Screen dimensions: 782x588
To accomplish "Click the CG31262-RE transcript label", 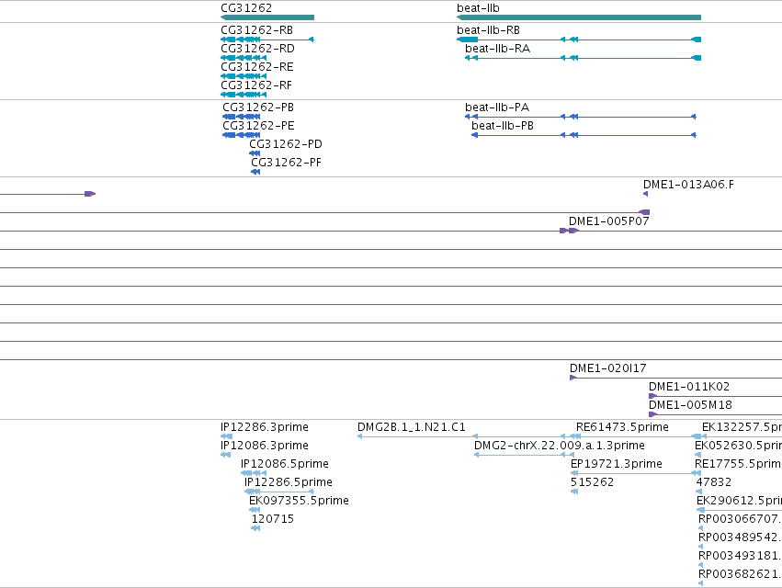I will pyautogui.click(x=257, y=67).
